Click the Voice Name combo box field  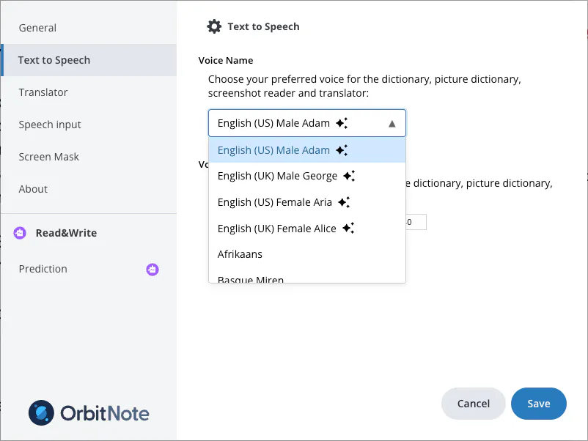click(x=307, y=123)
